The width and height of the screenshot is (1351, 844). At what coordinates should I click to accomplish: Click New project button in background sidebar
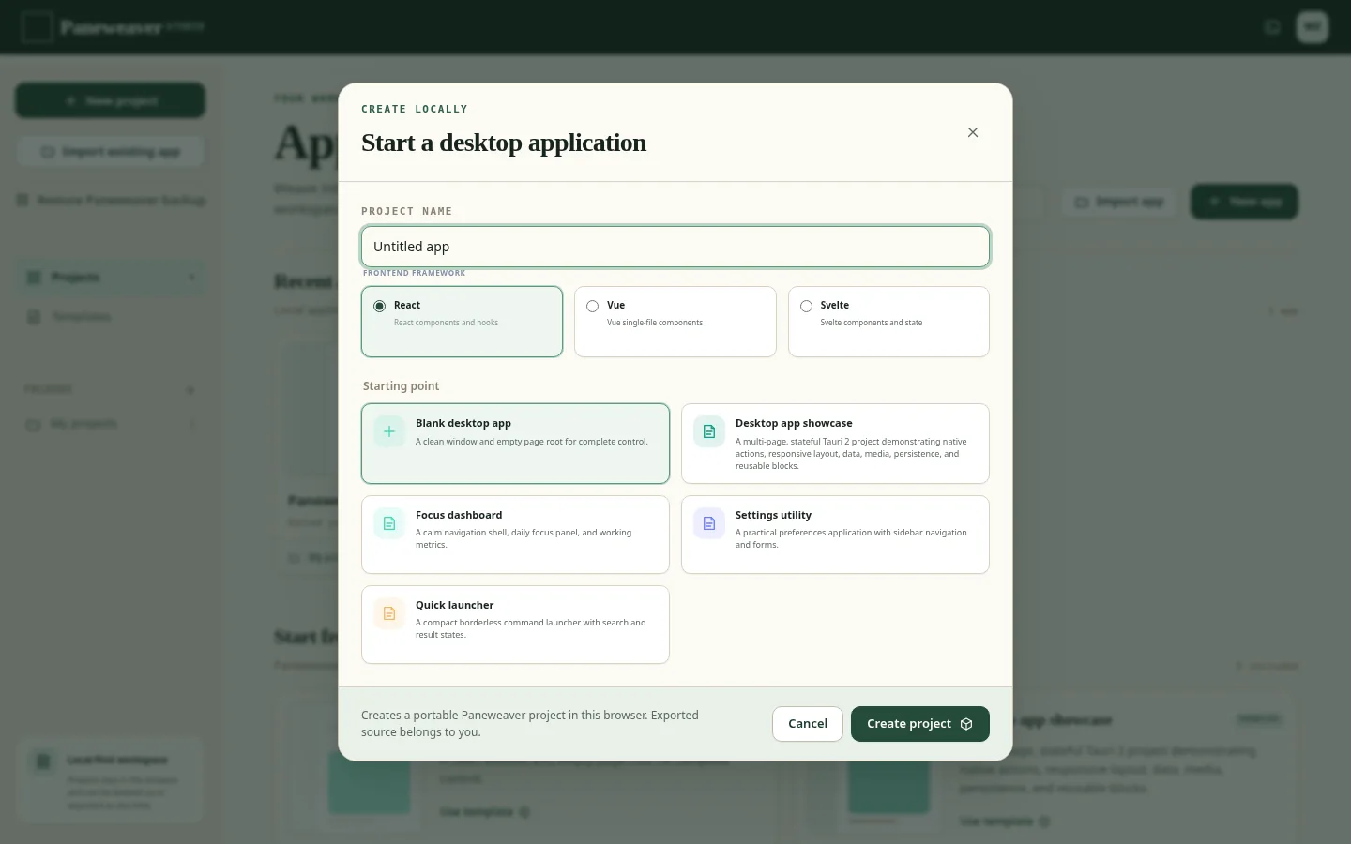[110, 100]
